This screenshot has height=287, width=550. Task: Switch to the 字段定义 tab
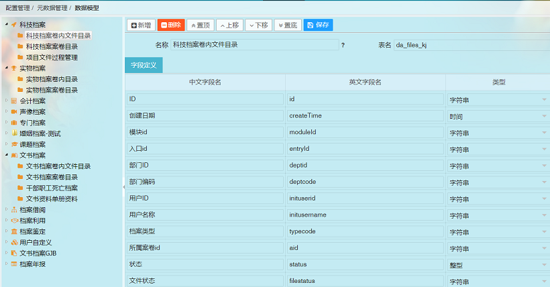coord(144,65)
